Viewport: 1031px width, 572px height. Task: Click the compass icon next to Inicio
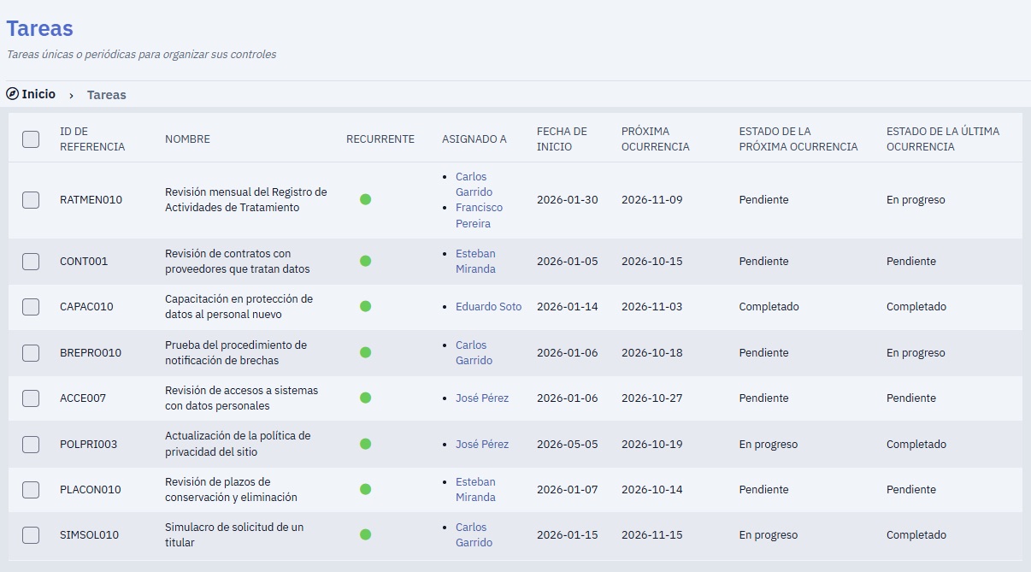point(13,94)
